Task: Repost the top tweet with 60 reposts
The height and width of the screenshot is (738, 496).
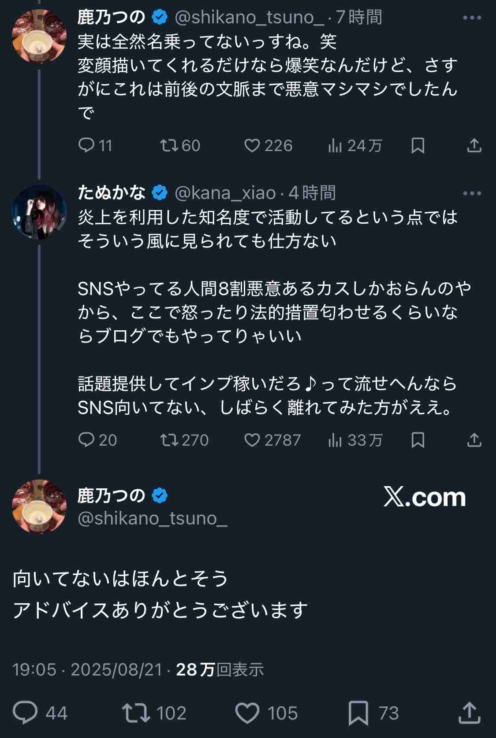Action: coord(168,145)
